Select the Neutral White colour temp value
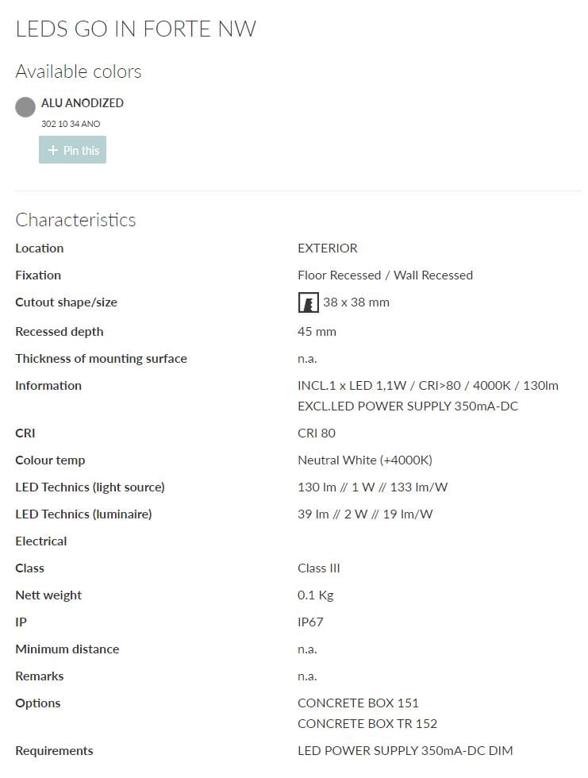Image resolution: width=588 pixels, height=778 pixels. (365, 460)
